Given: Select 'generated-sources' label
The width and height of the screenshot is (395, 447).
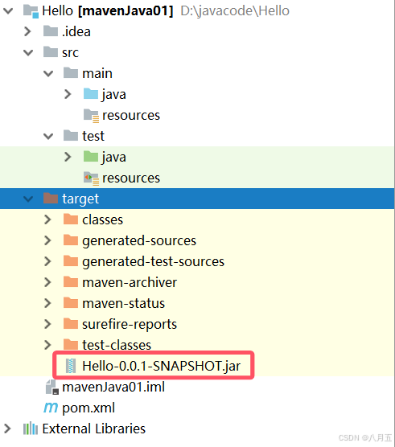Looking at the screenshot, I should tap(139, 241).
